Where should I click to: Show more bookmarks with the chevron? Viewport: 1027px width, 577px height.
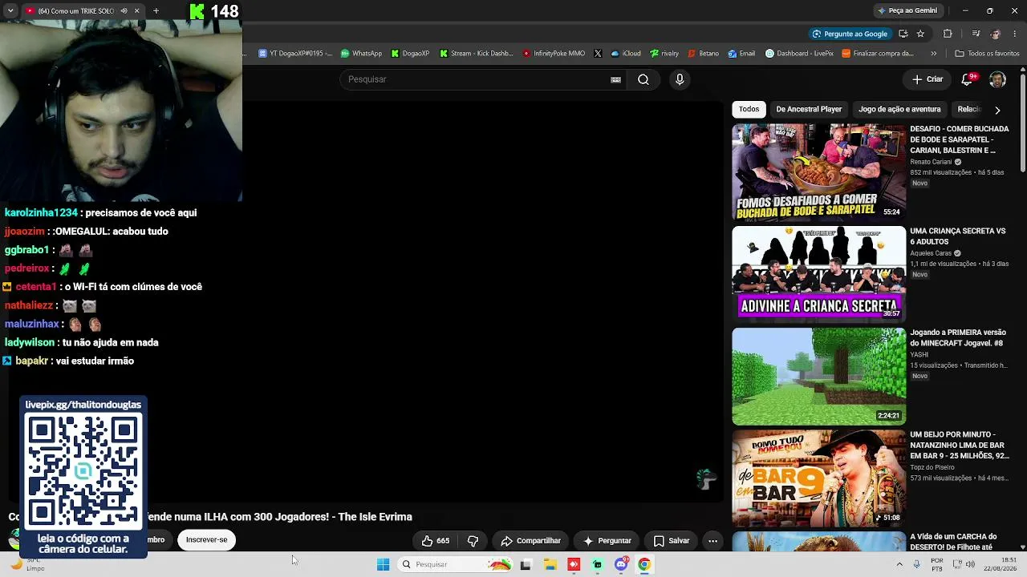933,54
